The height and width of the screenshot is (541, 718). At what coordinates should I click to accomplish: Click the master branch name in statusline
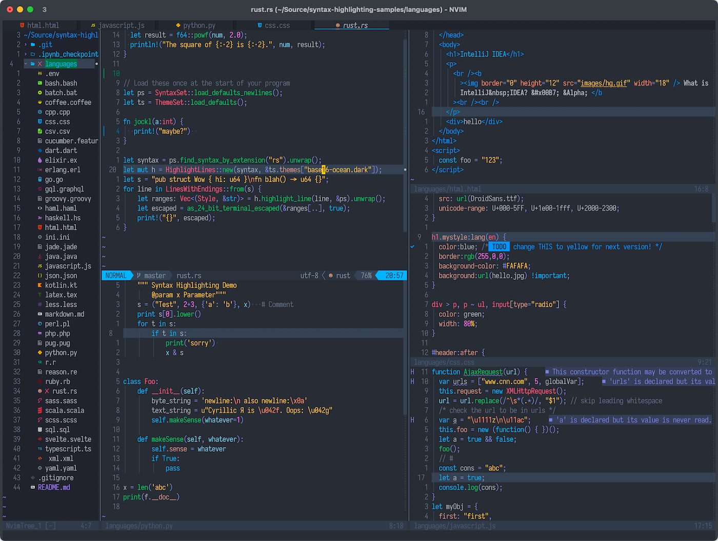(x=155, y=275)
